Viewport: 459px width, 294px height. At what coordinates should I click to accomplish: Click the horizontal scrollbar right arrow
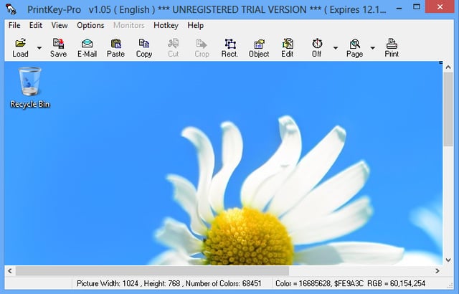pos(437,270)
